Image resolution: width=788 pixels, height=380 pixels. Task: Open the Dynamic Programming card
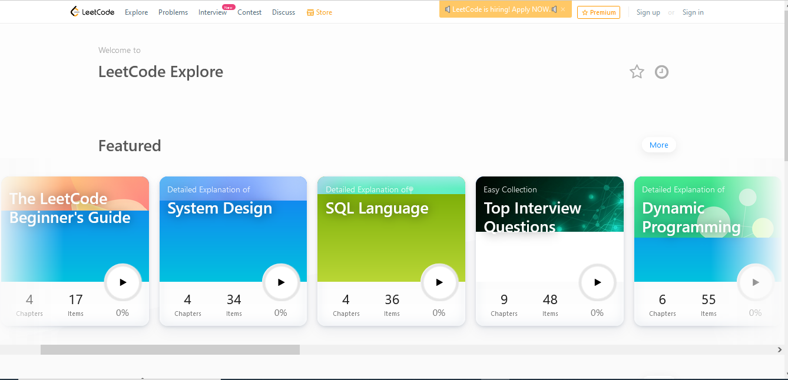[x=708, y=251]
